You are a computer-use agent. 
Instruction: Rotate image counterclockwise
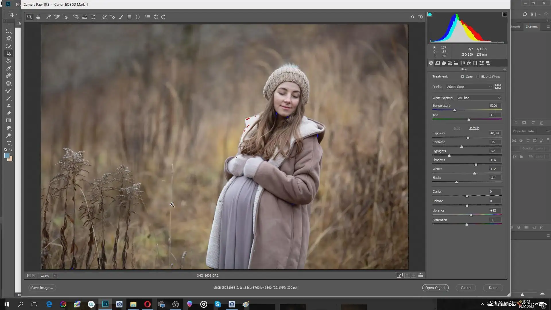pyautogui.click(x=156, y=17)
